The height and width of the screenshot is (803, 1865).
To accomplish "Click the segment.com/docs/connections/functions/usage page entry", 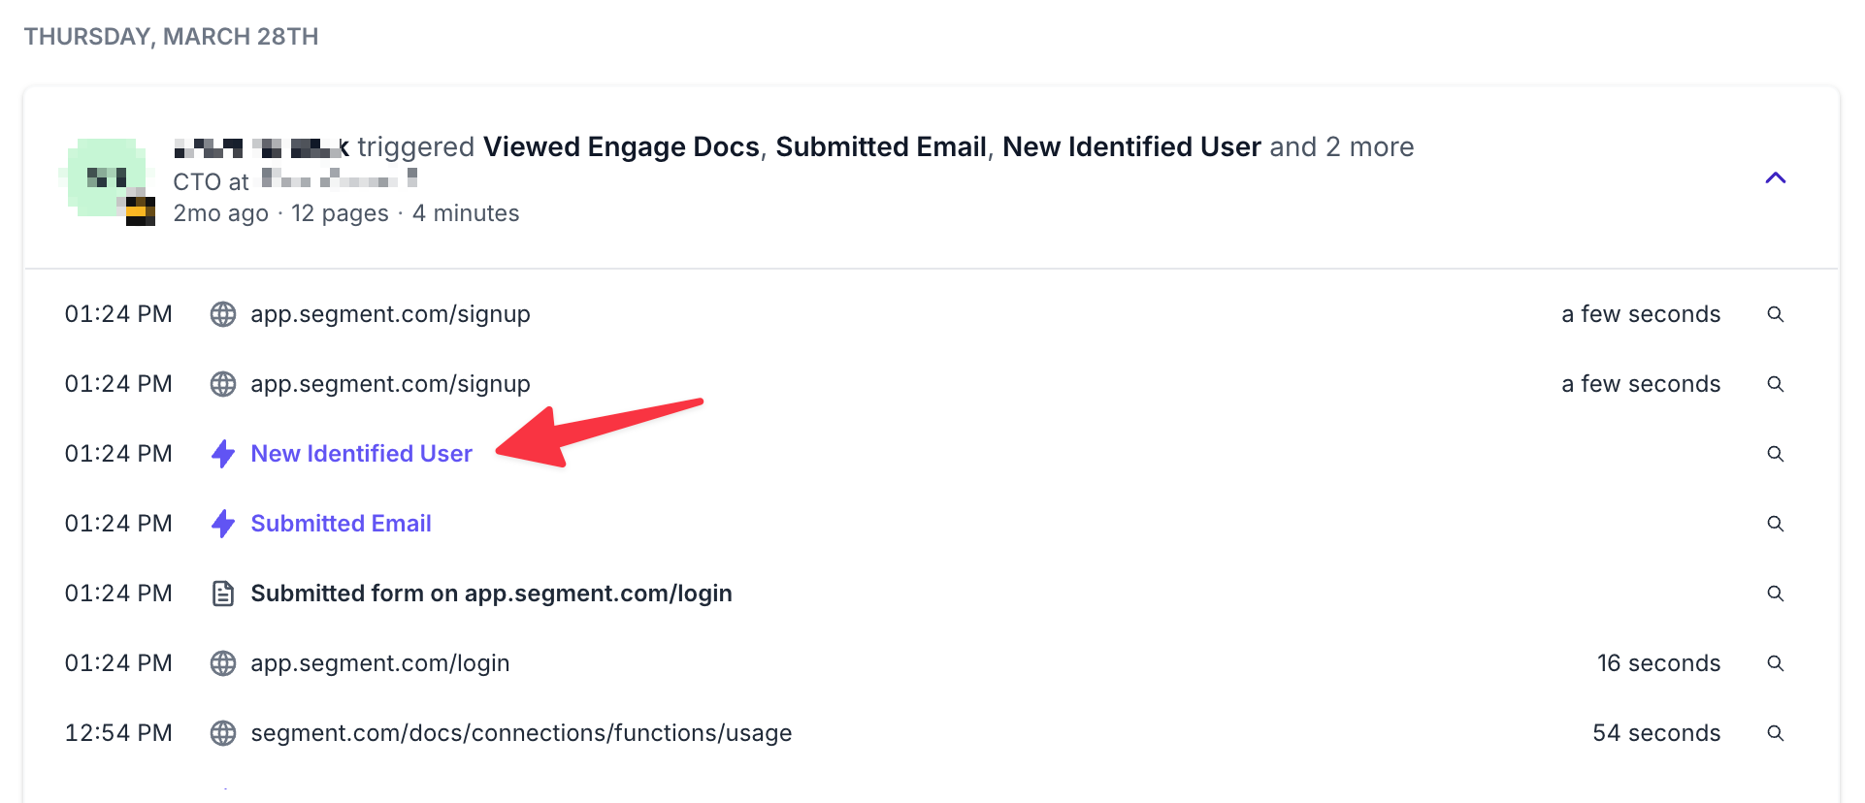I will (521, 733).
